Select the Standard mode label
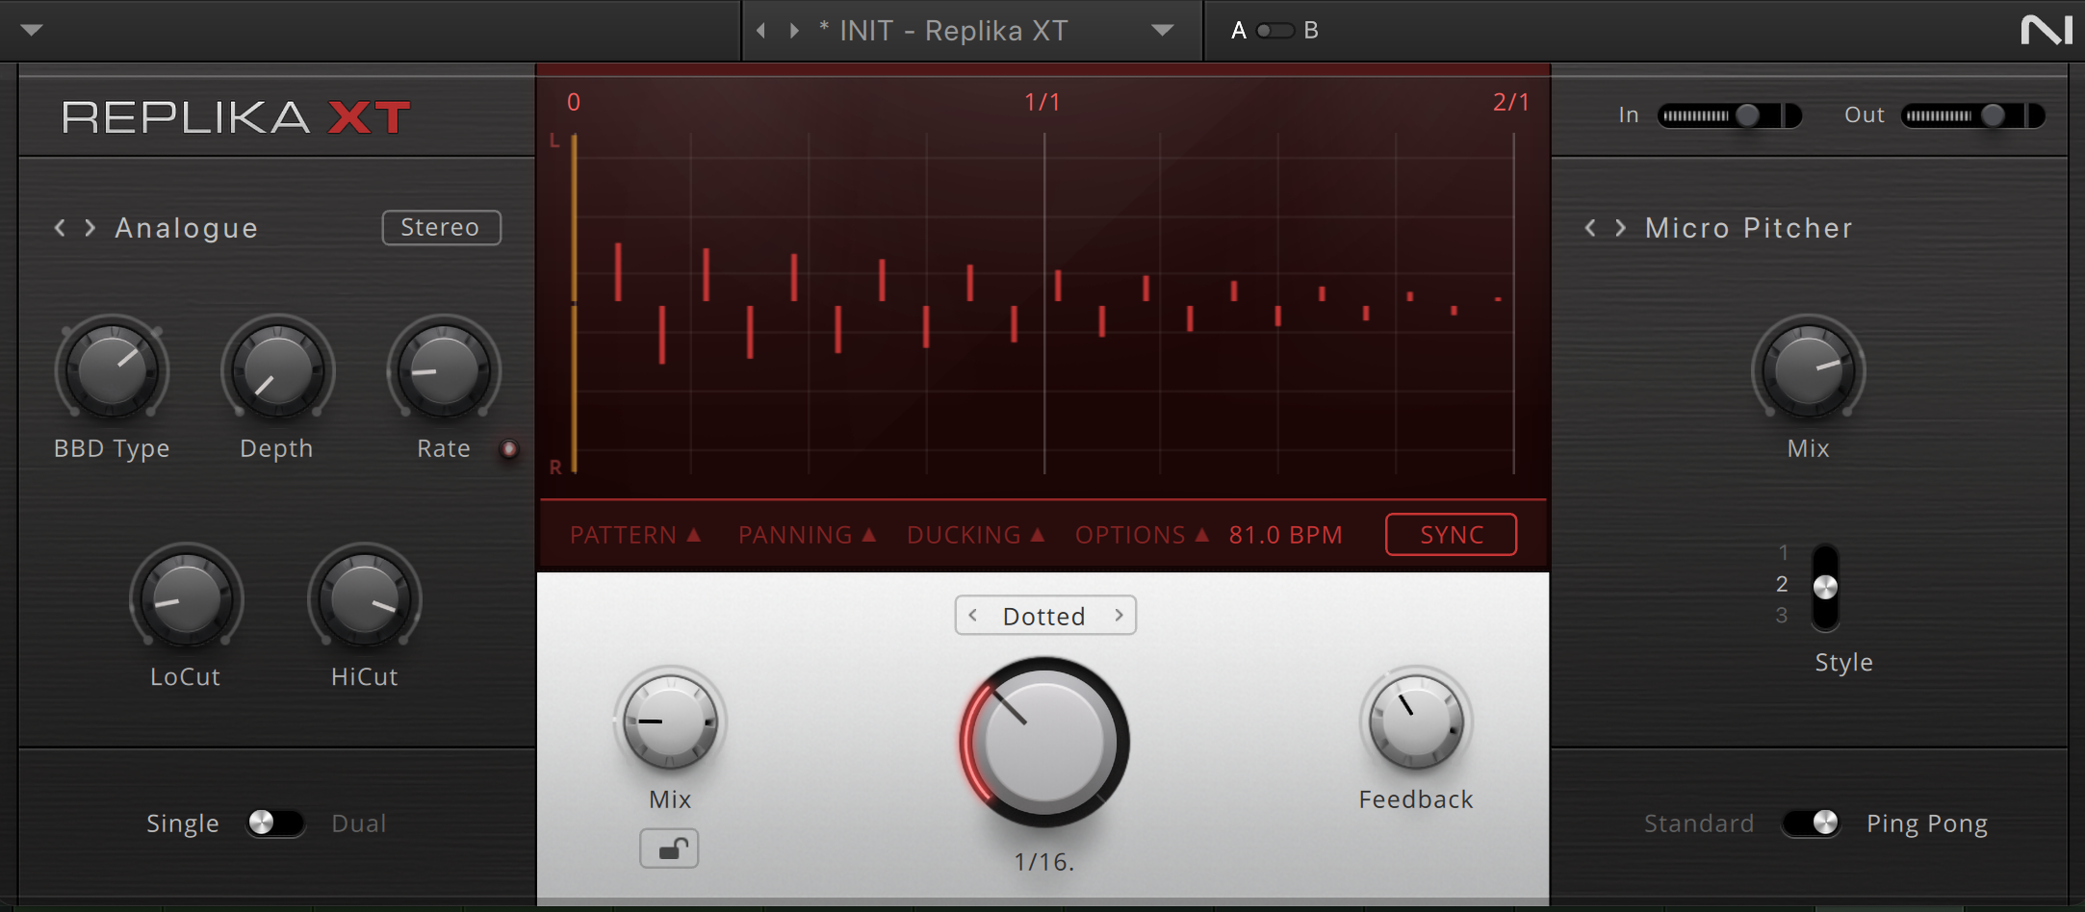Screen dimensions: 2085x912 (1699, 823)
